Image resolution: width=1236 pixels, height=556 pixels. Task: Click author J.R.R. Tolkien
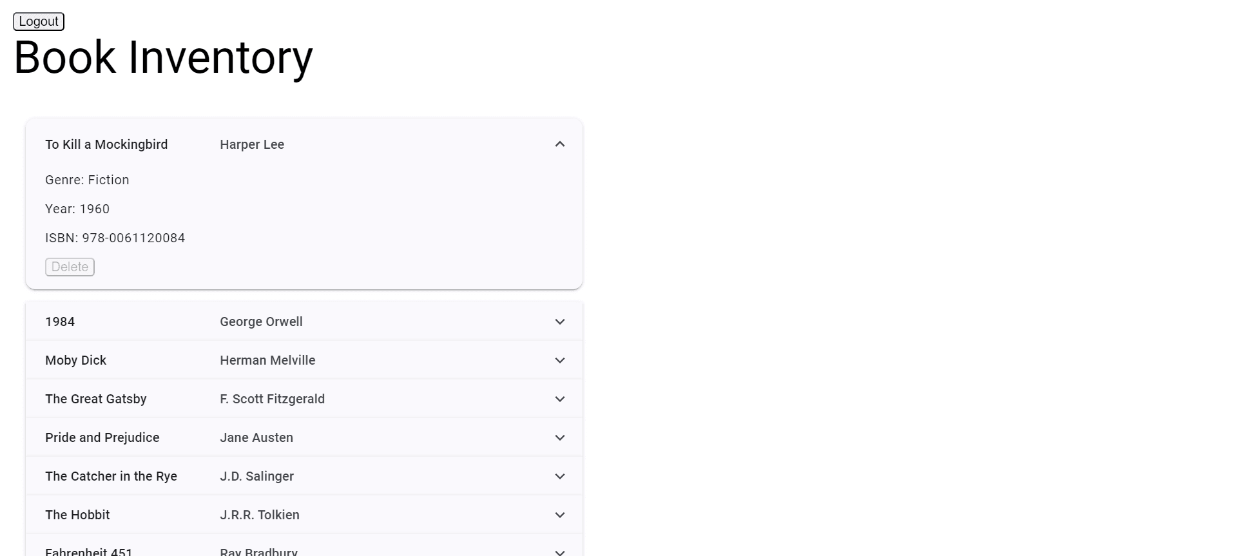click(x=260, y=515)
